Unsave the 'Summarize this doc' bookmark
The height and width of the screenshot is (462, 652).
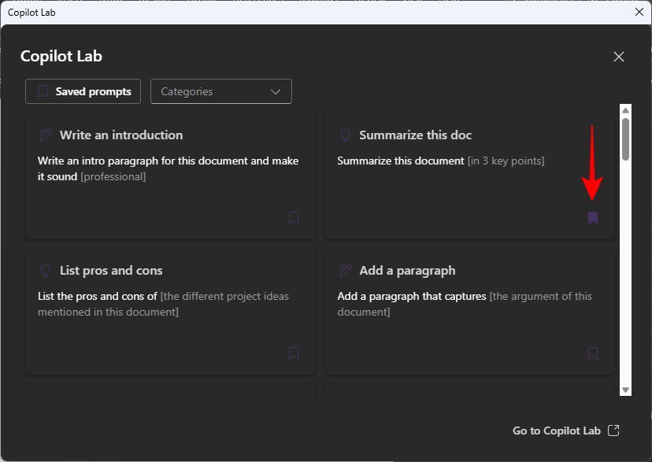tap(592, 218)
